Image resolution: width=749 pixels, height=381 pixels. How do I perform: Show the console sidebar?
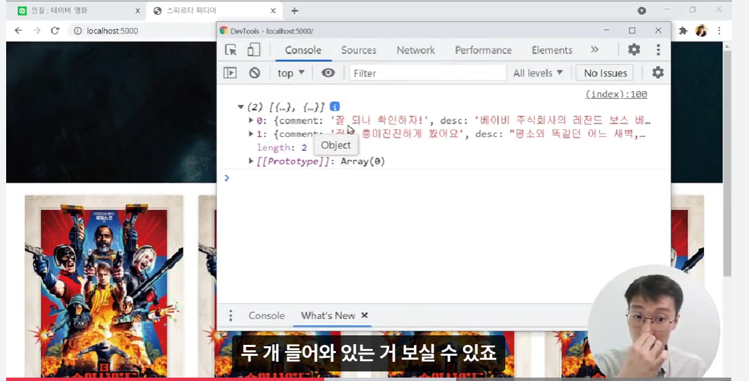coord(230,73)
